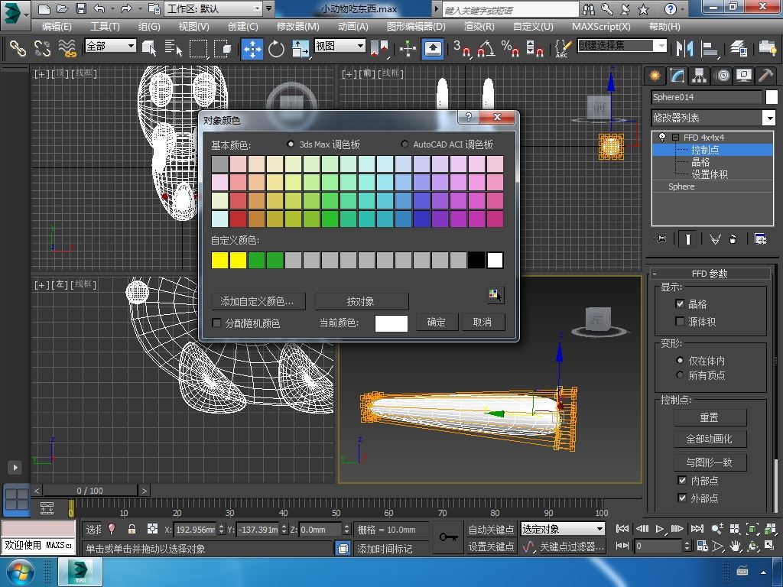Click the 按对象 button in color dialog

[361, 301]
